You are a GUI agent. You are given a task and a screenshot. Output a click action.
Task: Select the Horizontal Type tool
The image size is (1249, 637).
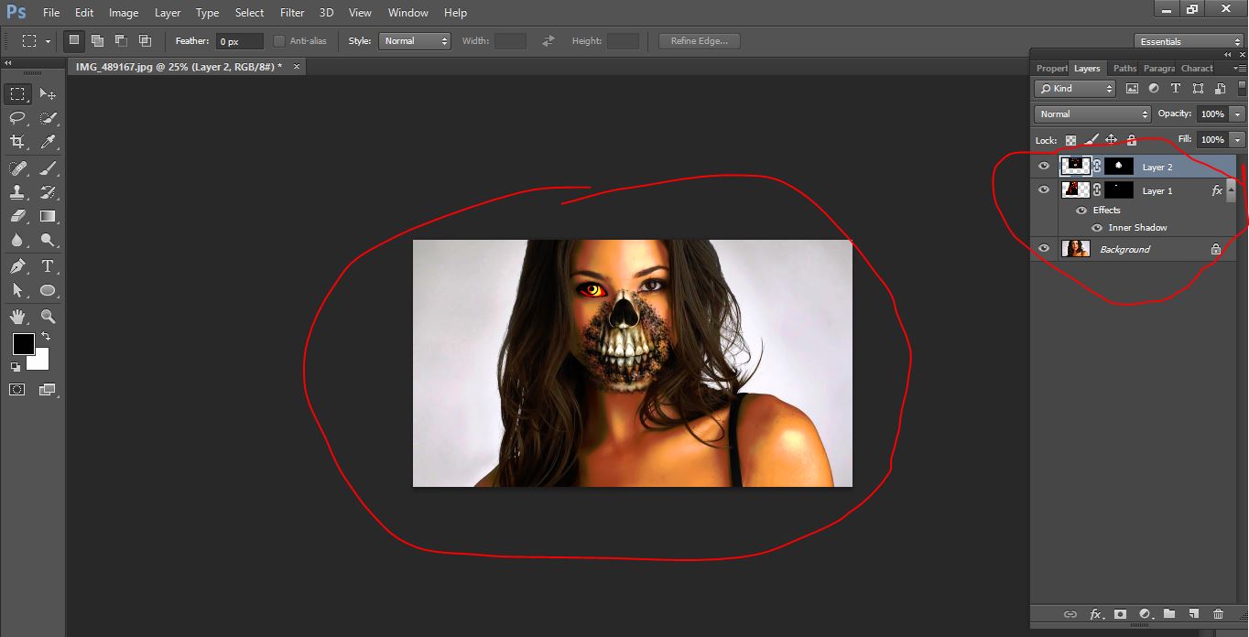coord(48,266)
